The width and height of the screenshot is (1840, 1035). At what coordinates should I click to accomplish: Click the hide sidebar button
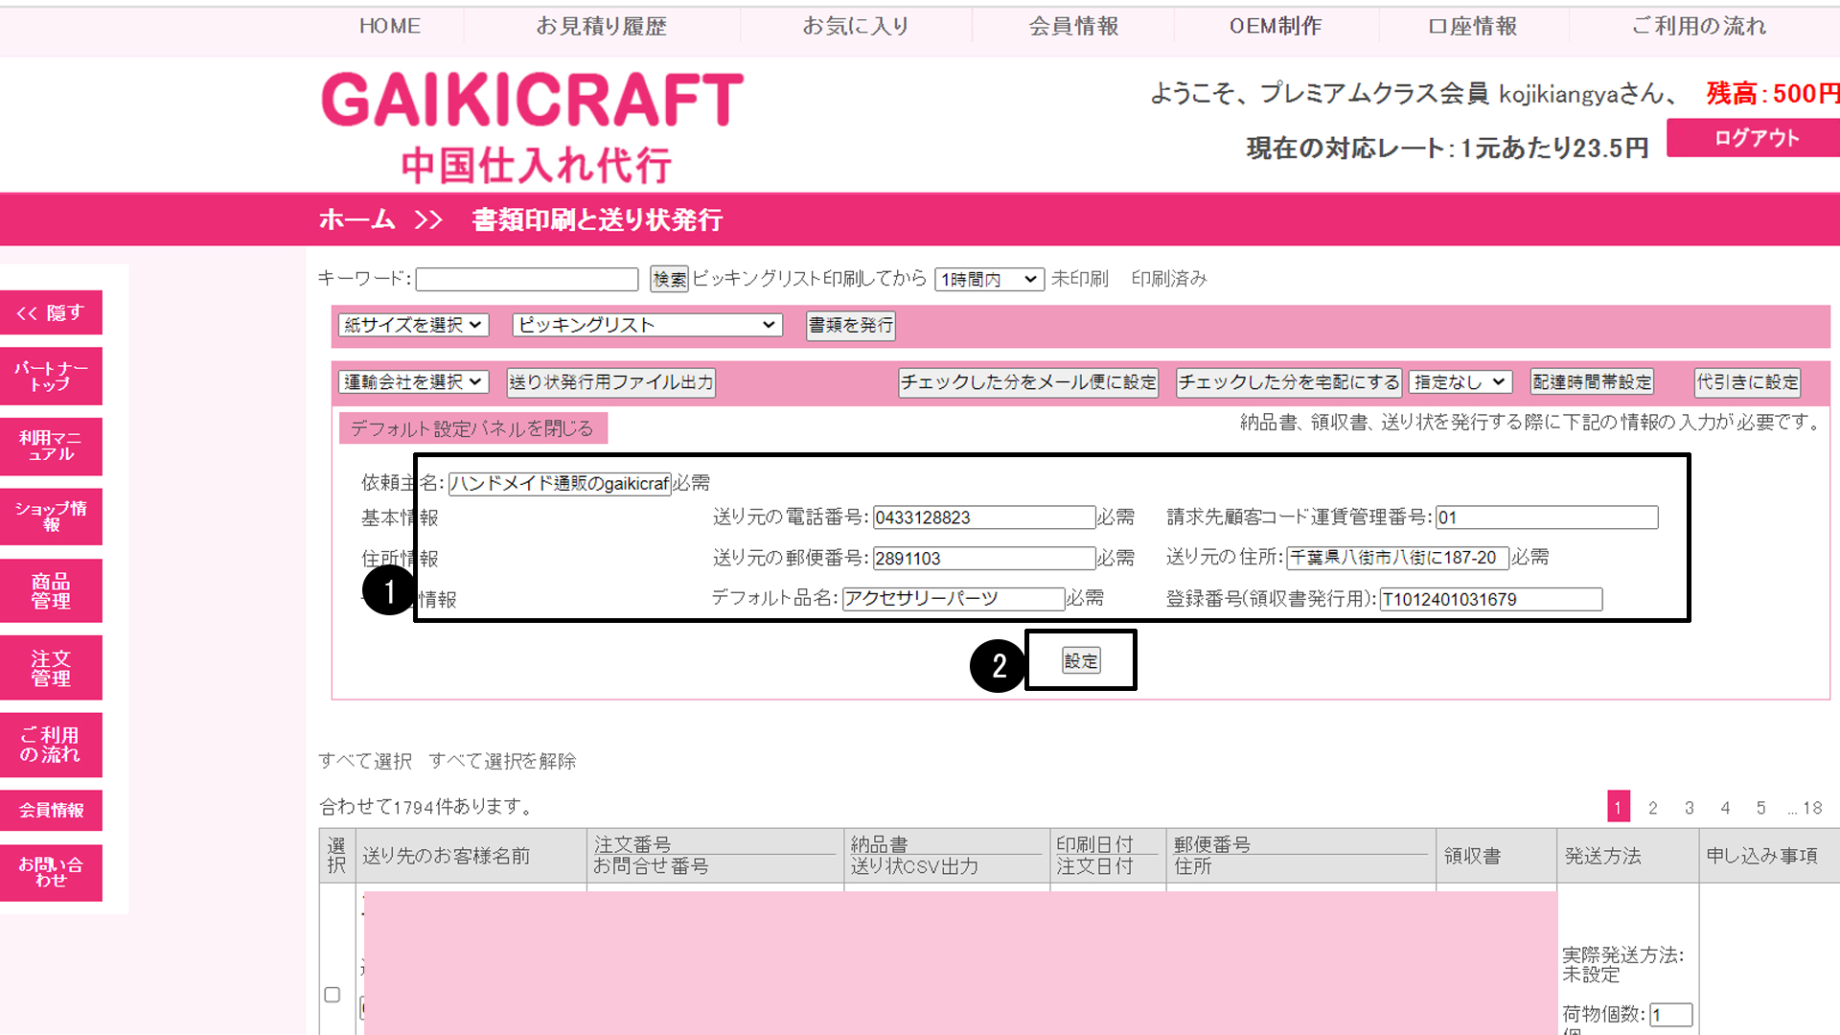51,313
